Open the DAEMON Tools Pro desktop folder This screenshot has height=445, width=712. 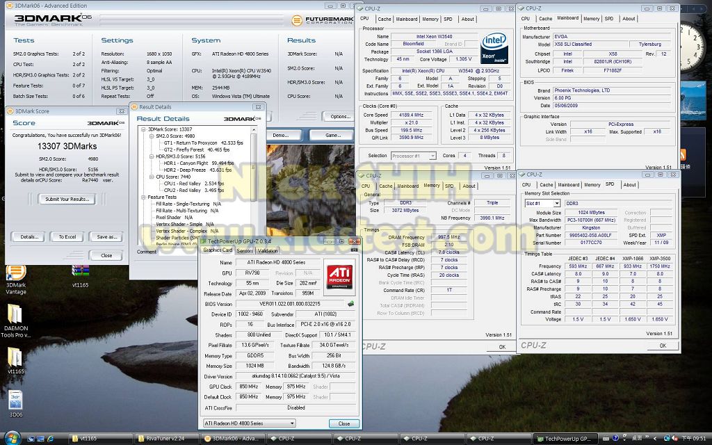tap(15, 314)
